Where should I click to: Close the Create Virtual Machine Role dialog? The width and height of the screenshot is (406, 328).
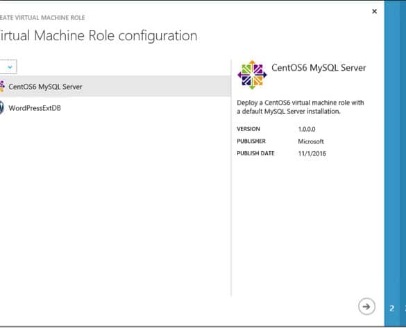pos(374,11)
